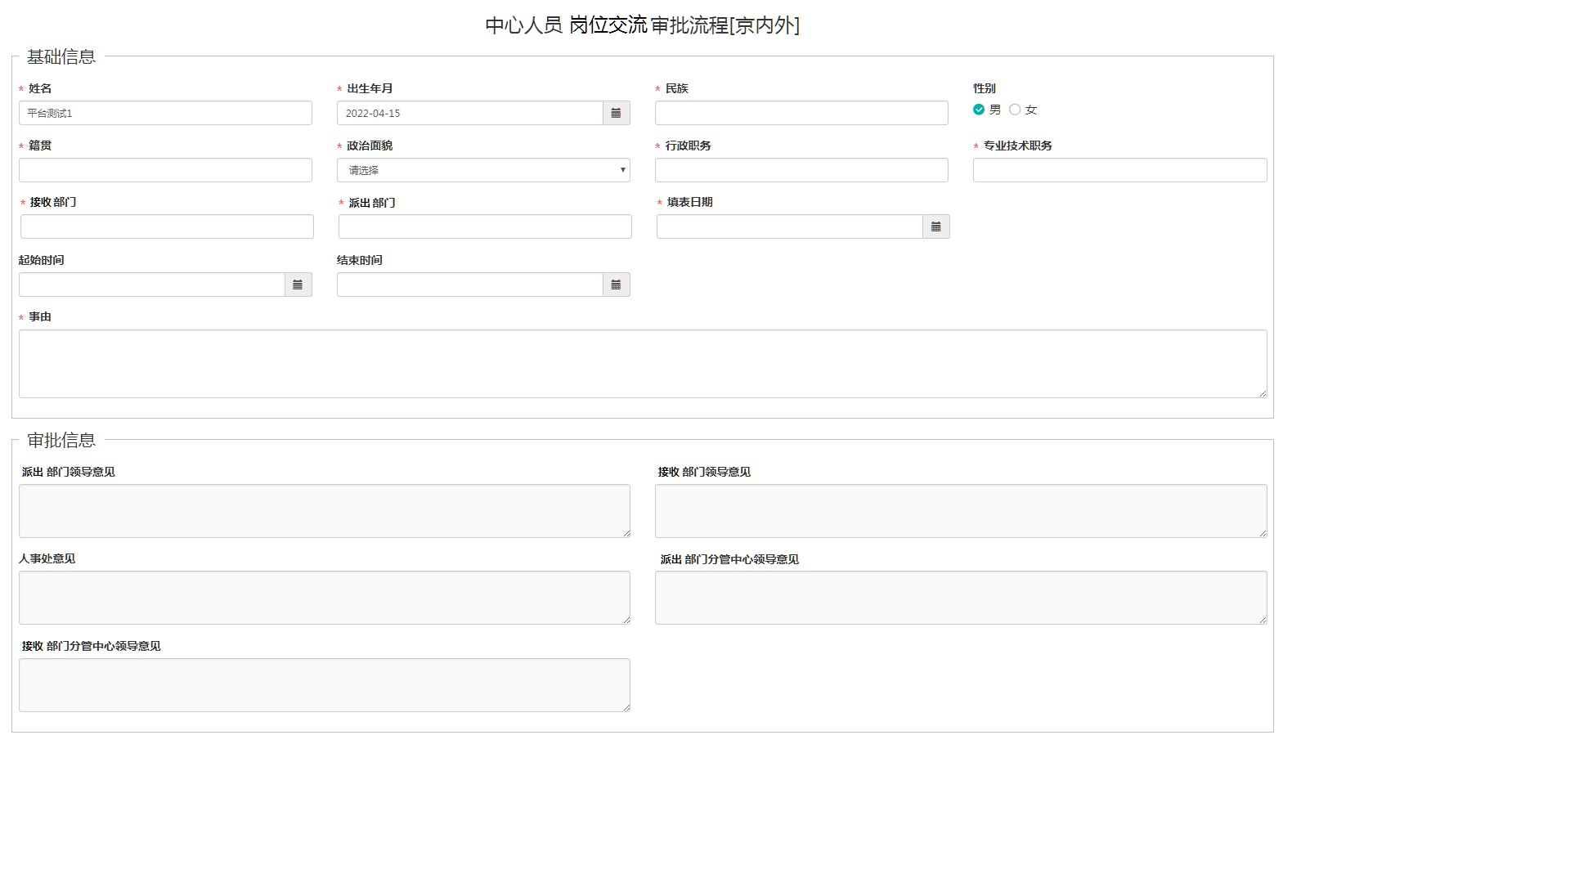Expand the 政治面貌 dropdown

[483, 170]
